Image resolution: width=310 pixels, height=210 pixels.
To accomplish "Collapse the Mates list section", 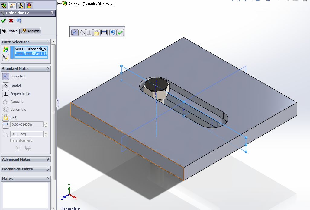I will (47, 179).
